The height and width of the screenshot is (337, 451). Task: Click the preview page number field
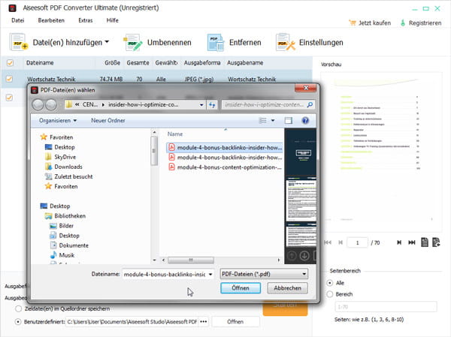pos(357,242)
